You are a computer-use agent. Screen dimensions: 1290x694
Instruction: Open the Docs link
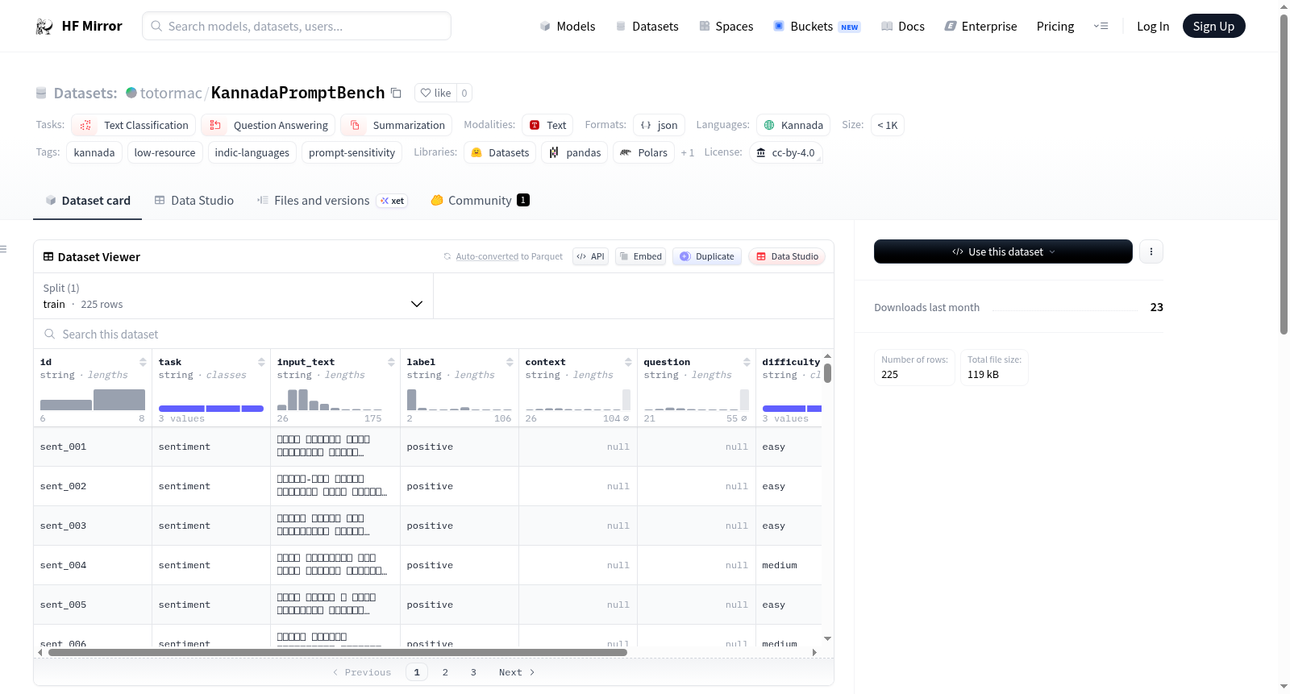pos(902,27)
